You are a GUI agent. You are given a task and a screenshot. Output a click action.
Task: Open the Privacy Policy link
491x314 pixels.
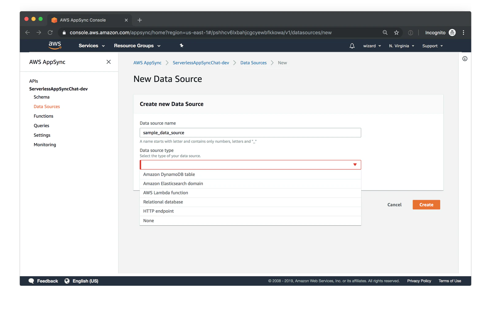coord(419,281)
